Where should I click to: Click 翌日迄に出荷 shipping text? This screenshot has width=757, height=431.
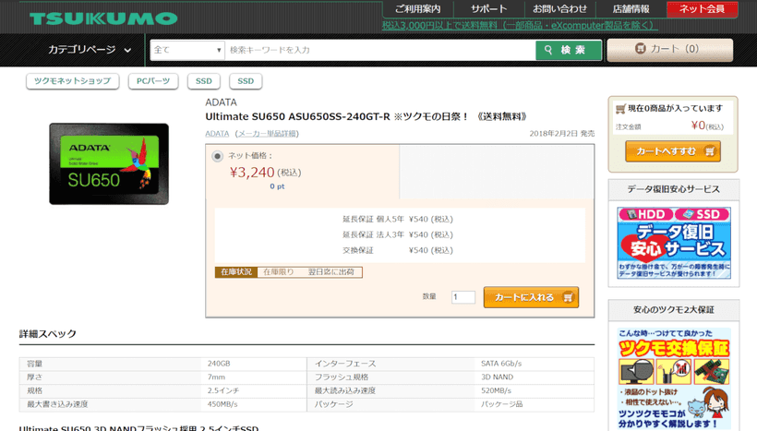pyautogui.click(x=331, y=272)
